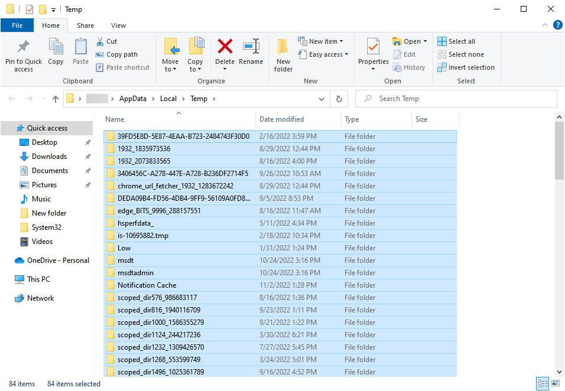The width and height of the screenshot is (565, 391).
Task: Open the Easy access dropdown
Action: [323, 54]
